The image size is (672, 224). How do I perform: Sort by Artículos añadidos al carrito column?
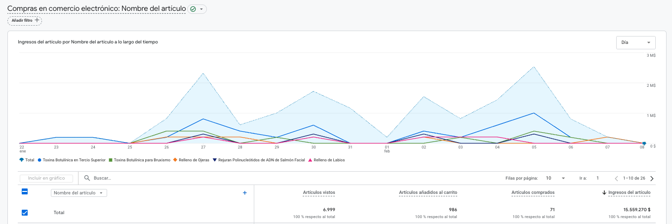click(x=428, y=192)
